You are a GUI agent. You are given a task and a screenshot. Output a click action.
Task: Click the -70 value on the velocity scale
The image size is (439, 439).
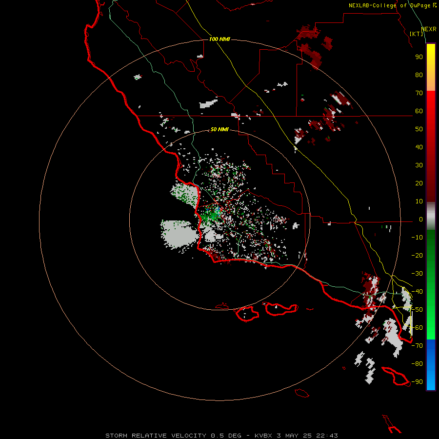(417, 346)
